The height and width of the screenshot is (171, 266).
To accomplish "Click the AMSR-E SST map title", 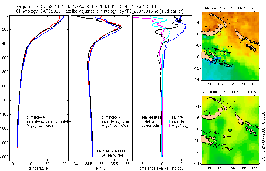I will (229, 8).
